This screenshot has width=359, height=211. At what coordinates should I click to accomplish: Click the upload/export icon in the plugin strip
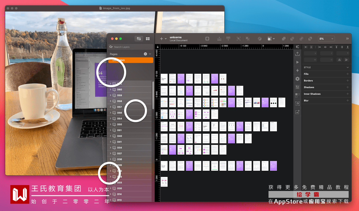pyautogui.click(x=297, y=54)
